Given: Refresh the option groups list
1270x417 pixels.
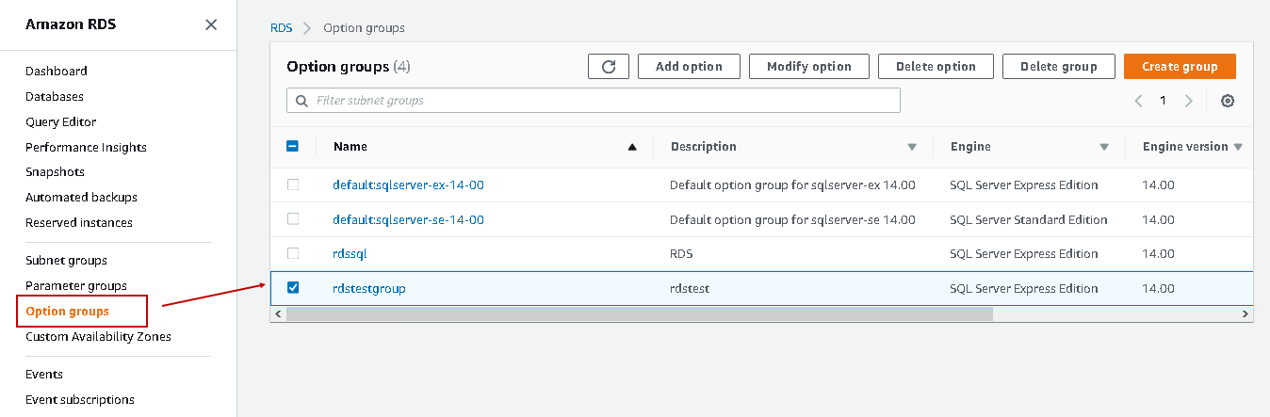Looking at the screenshot, I should [x=609, y=67].
